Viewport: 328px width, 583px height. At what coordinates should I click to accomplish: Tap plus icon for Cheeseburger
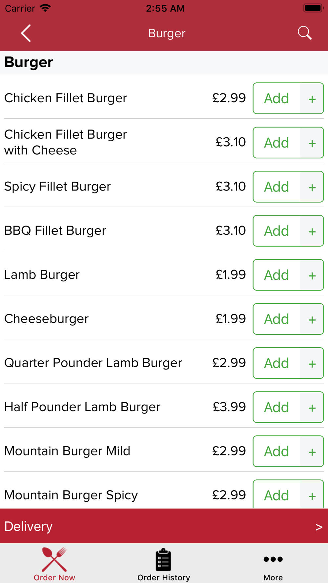click(312, 319)
